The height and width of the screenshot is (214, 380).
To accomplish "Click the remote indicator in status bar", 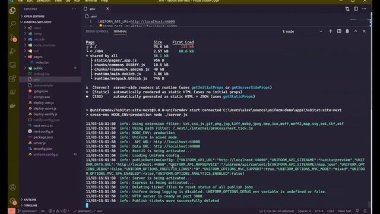I will pos(11,211).
